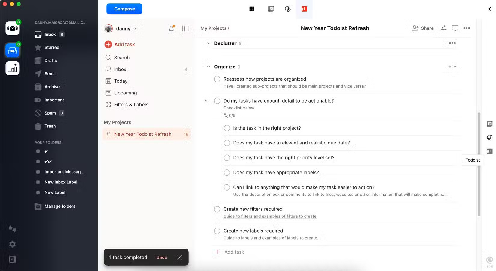Click Undo in the task completed toast

[x=161, y=257]
